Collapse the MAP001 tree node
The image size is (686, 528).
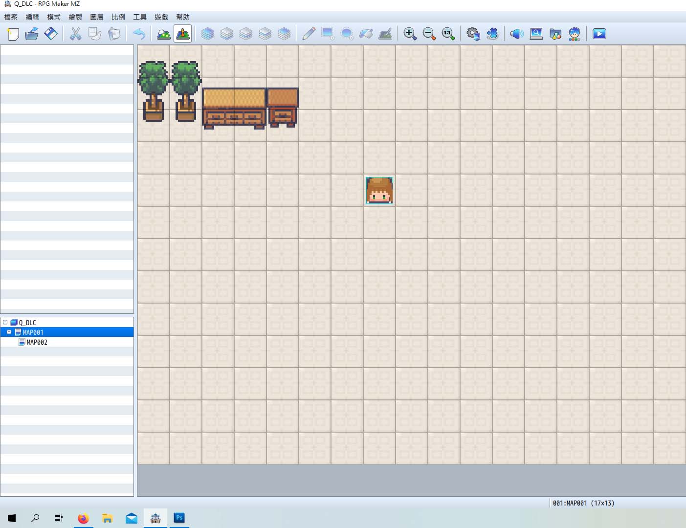pyautogui.click(x=9, y=332)
